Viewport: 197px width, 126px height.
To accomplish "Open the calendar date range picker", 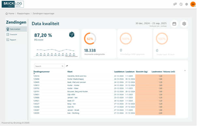I will tap(174, 24).
